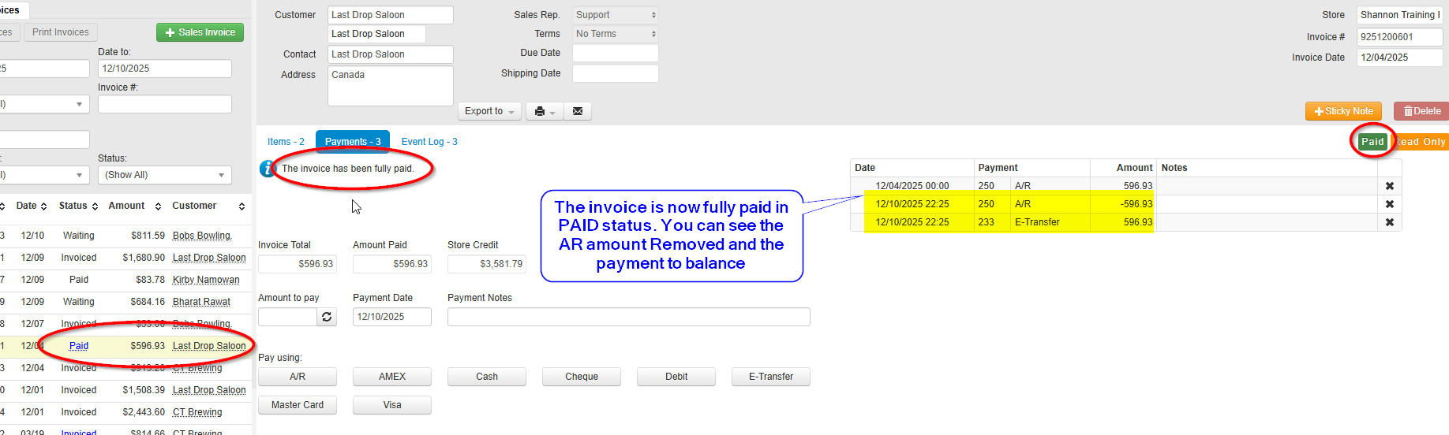
Task: Open the Export to dropdown
Action: pyautogui.click(x=489, y=111)
